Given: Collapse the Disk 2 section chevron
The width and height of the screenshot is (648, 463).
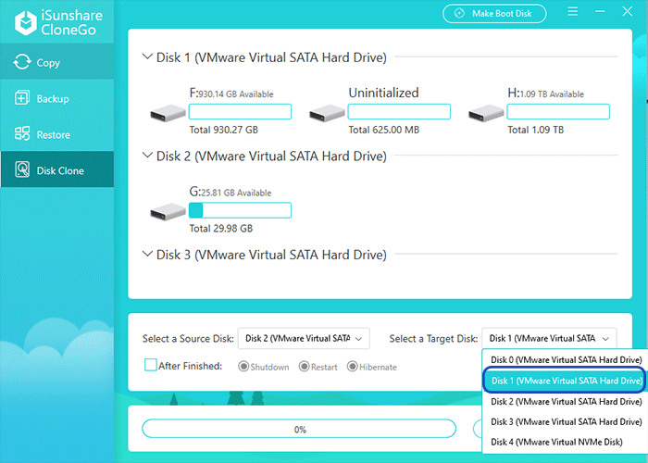Looking at the screenshot, I should pos(147,156).
